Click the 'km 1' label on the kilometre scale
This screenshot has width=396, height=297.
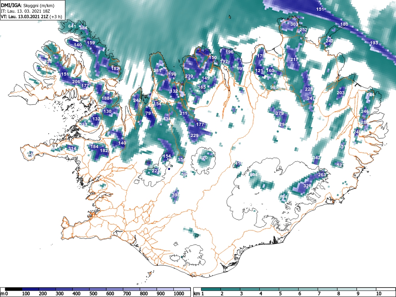click(199, 294)
